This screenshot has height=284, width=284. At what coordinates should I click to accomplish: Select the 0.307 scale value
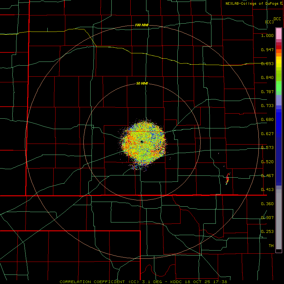pyautogui.click(x=267, y=217)
